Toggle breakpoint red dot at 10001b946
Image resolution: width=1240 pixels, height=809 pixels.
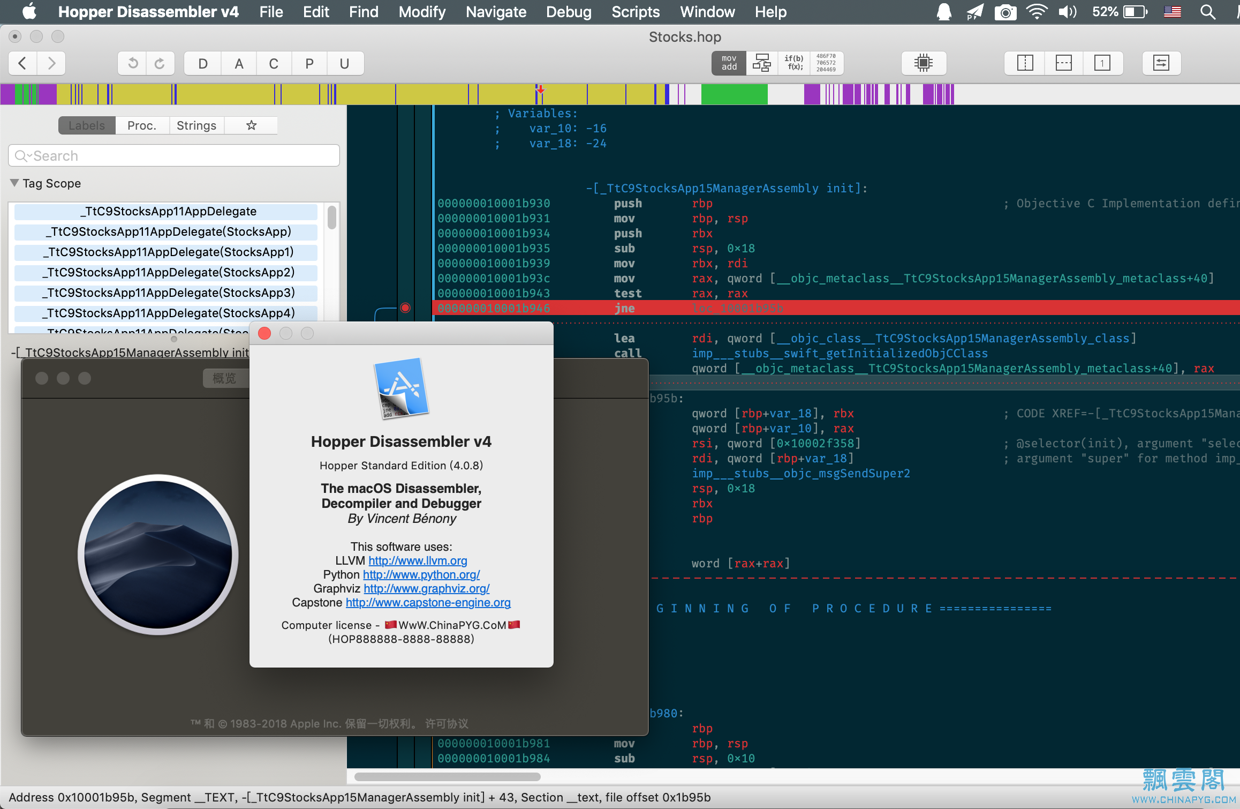click(405, 308)
